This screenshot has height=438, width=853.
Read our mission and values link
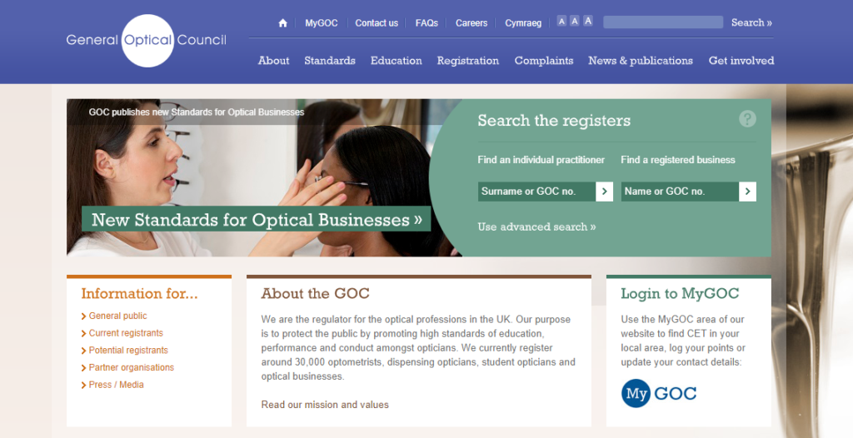325,405
